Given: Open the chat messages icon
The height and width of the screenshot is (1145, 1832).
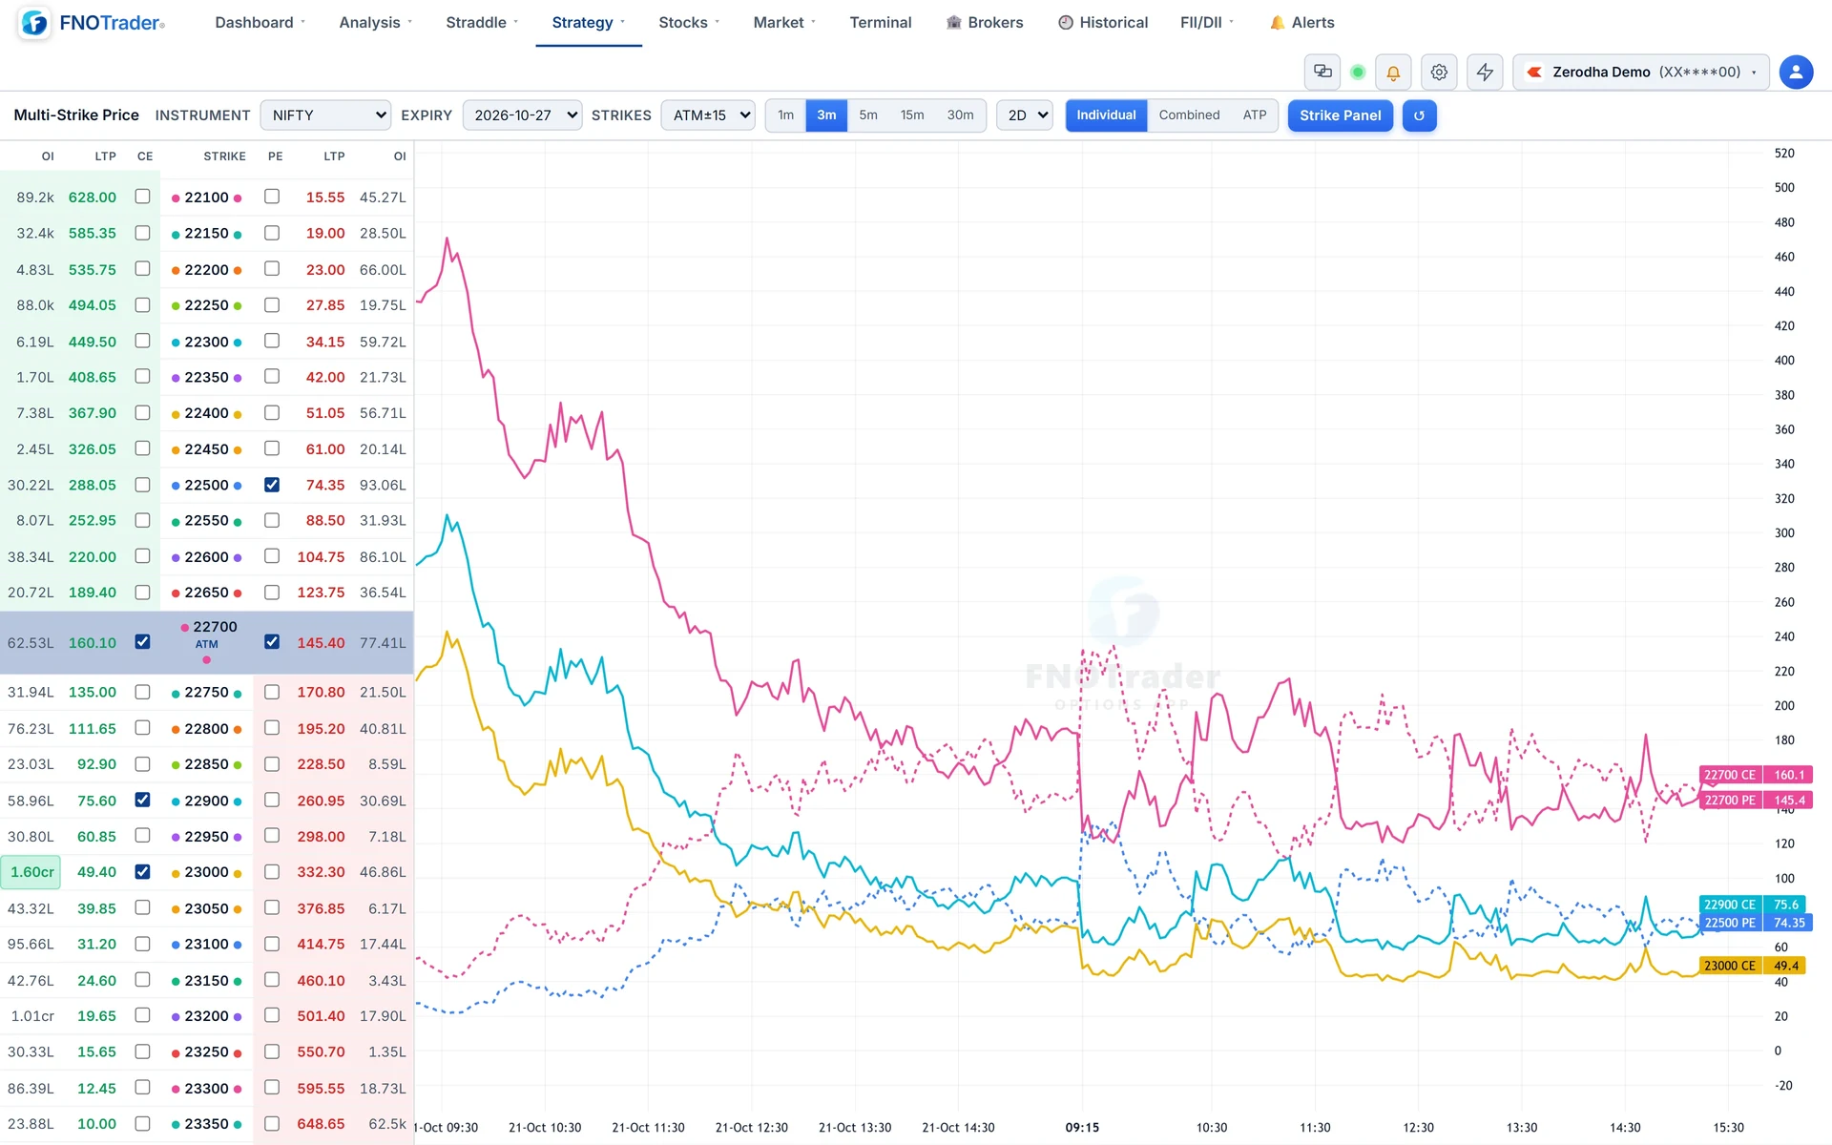Looking at the screenshot, I should (1322, 72).
